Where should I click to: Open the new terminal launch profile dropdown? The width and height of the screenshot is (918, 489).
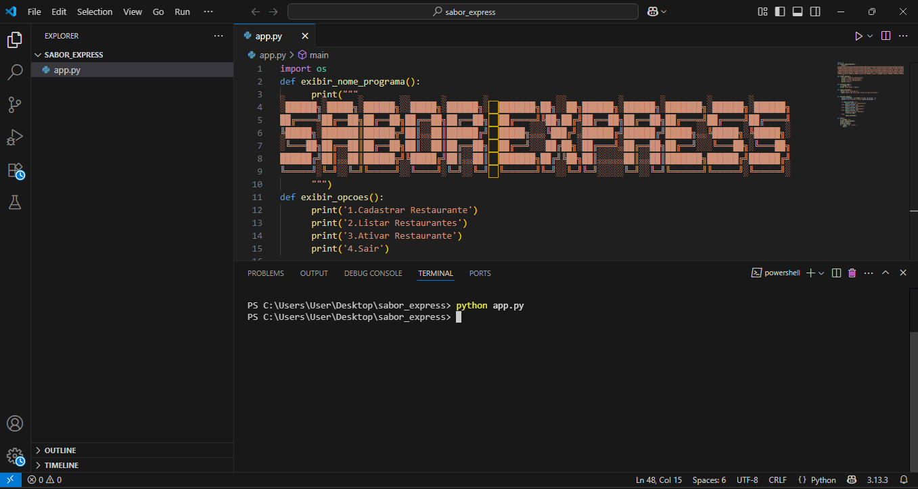pyautogui.click(x=821, y=273)
